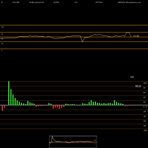Click the mini overview chart thumbnail at the bottom

73,142
